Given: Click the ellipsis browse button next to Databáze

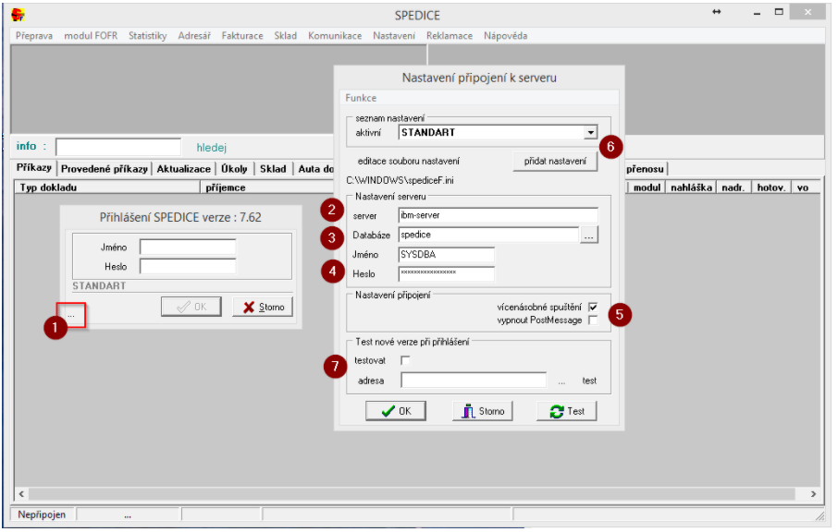Looking at the screenshot, I should [589, 236].
